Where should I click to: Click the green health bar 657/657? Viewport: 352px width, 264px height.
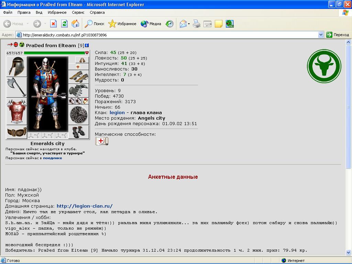54,53
